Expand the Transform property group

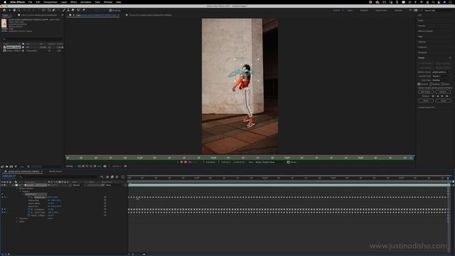tap(17, 218)
